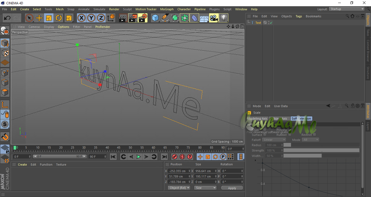Click the Apply button
This screenshot has height=197, width=371.
pyautogui.click(x=232, y=188)
